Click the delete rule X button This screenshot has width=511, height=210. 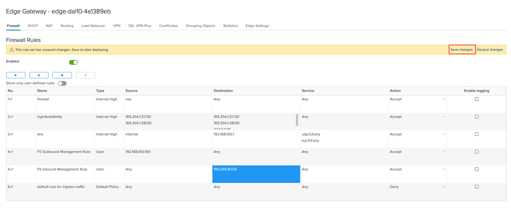click(39, 75)
